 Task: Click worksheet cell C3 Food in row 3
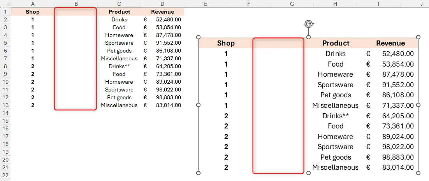119,27
